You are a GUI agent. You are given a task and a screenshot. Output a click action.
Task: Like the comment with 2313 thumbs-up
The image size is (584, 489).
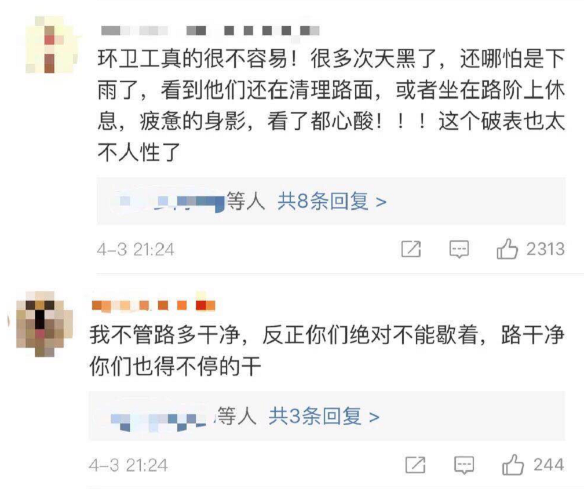508,249
